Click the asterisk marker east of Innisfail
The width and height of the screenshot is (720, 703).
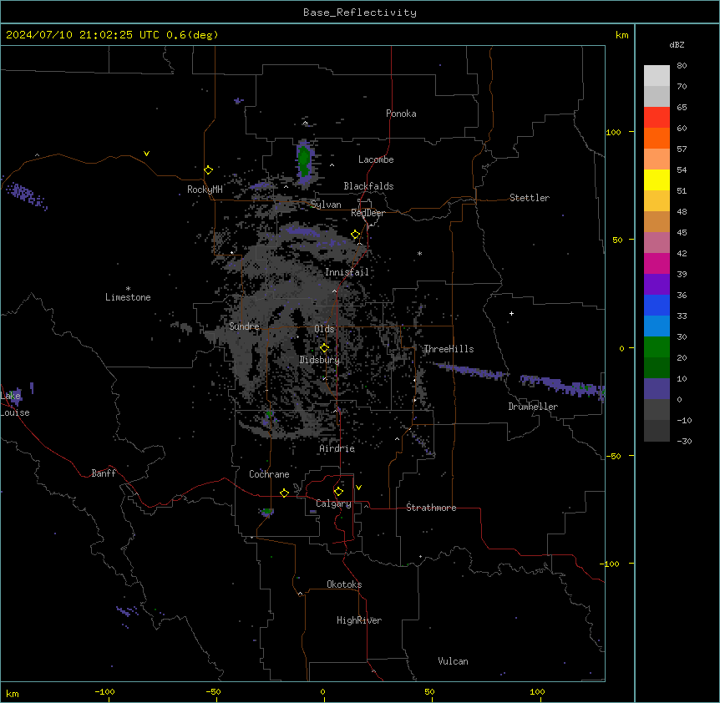[419, 253]
